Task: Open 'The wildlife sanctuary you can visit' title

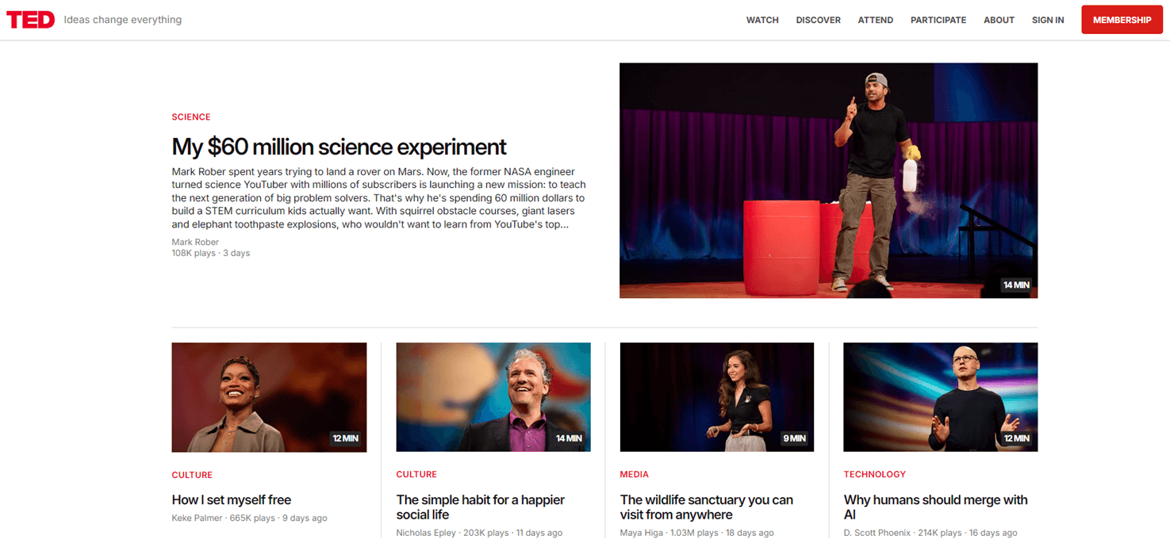Action: click(706, 507)
